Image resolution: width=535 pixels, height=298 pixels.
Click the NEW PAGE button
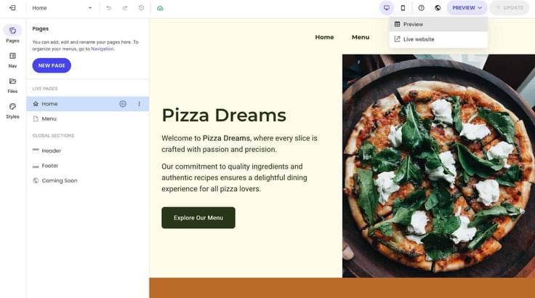pos(52,65)
